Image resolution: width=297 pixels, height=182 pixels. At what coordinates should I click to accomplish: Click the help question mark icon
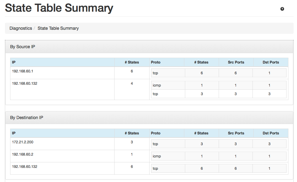(x=282, y=9)
